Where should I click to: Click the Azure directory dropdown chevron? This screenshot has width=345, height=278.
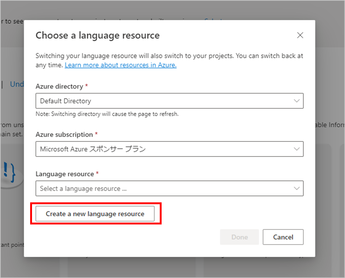click(297, 101)
